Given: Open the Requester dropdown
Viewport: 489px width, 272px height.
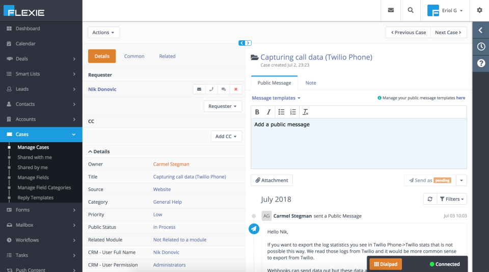Looking at the screenshot, I should 223,106.
